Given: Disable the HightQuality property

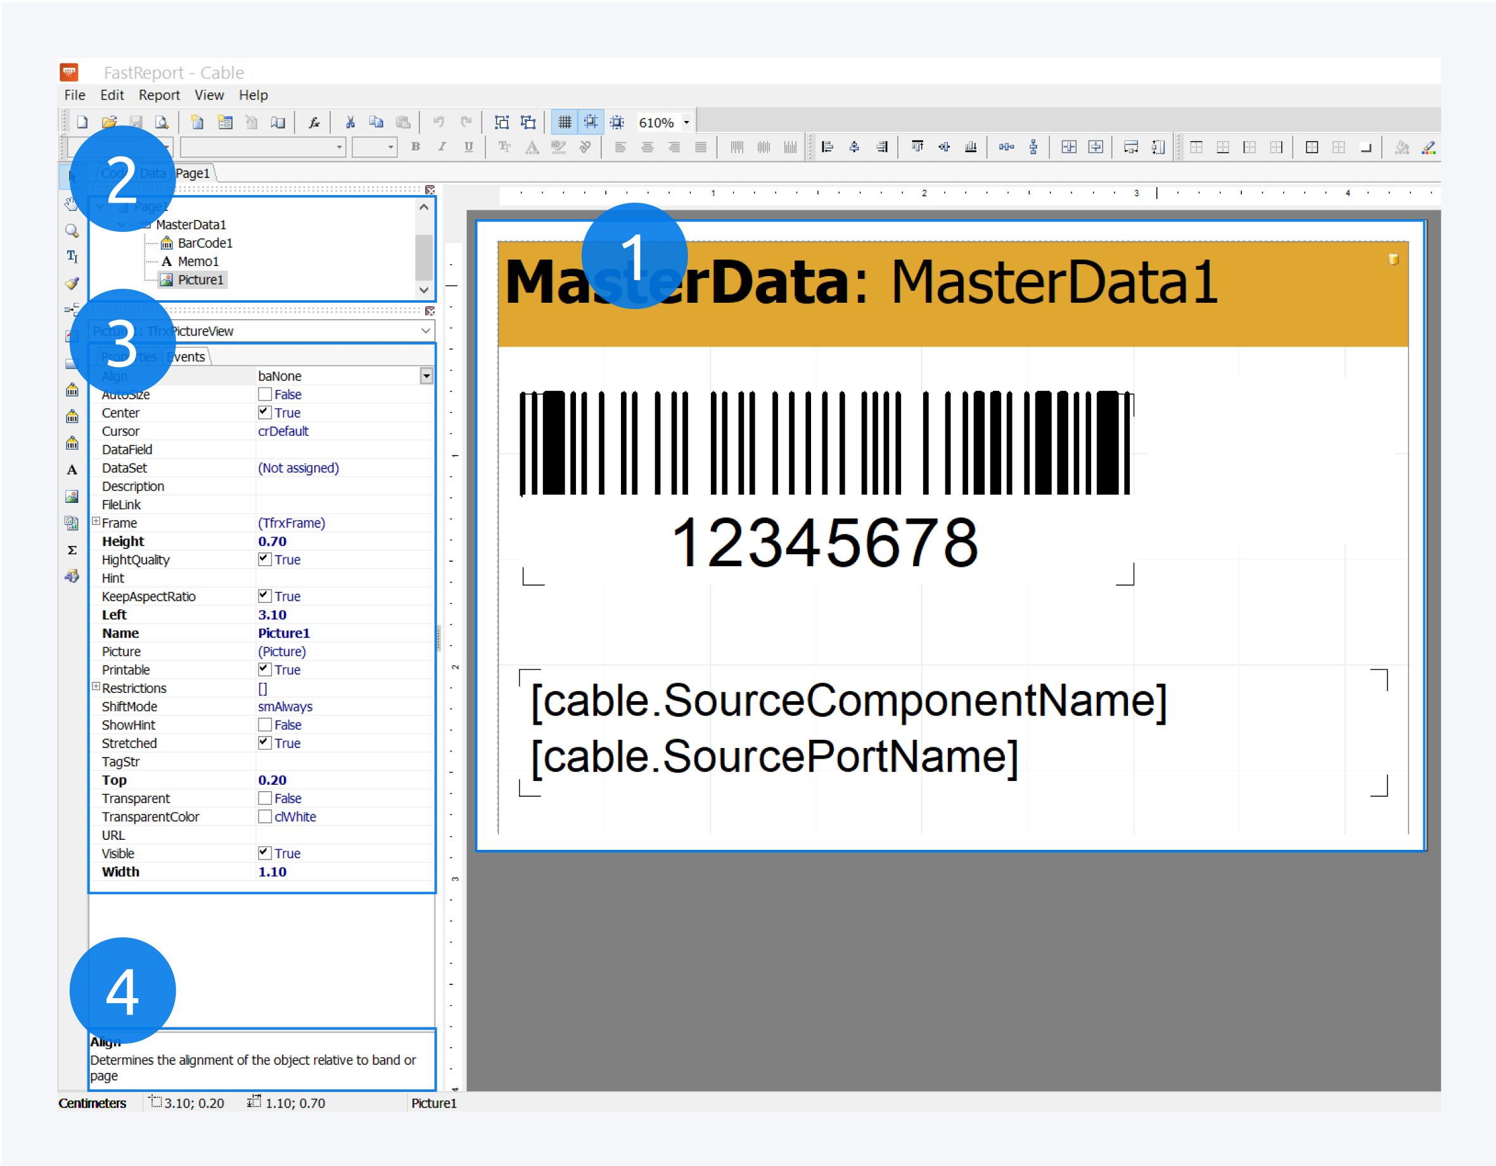Looking at the screenshot, I should point(265,559).
